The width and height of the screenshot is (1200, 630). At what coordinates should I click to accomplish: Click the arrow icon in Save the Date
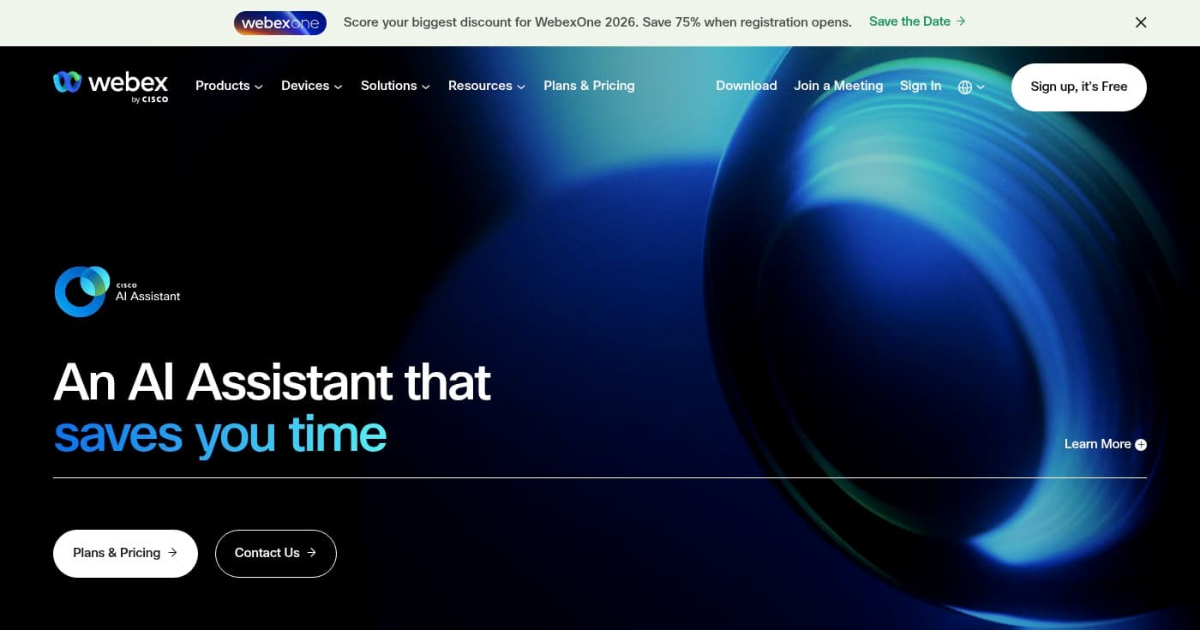(959, 21)
